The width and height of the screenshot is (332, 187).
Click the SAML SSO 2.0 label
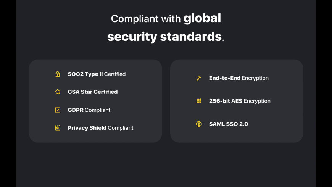229,124
